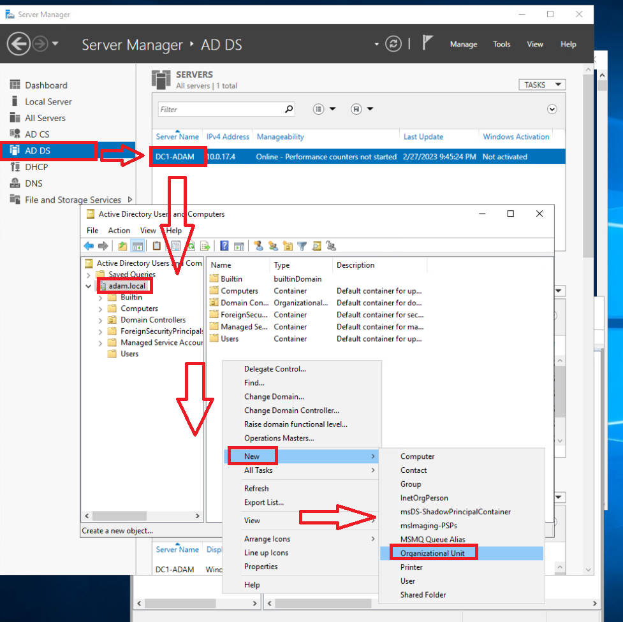Choose Organizational Unit from the New submenu

point(462,553)
